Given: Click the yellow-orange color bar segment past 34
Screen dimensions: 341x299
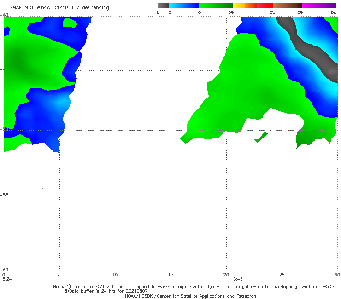Looking at the screenshot, I should (x=245, y=6).
